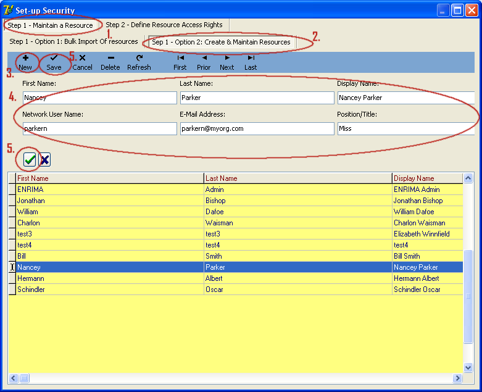Click the green checkmark confirm button

30,160
